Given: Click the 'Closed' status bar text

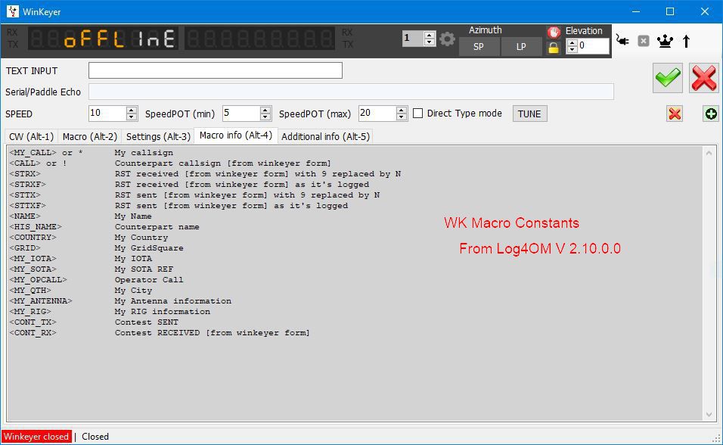Looking at the screenshot, I should [95, 437].
